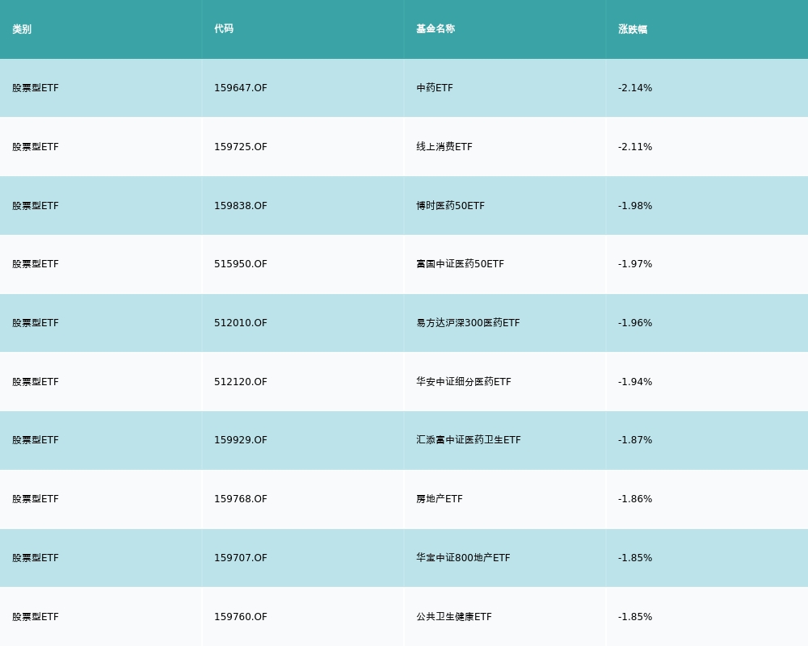Click the -1.97% change value

tap(635, 264)
